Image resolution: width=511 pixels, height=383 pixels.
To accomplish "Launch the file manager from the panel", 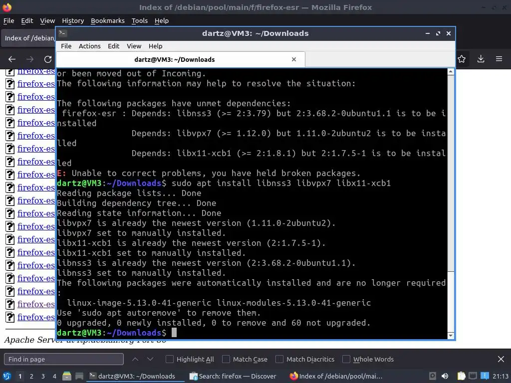I will click(67, 376).
